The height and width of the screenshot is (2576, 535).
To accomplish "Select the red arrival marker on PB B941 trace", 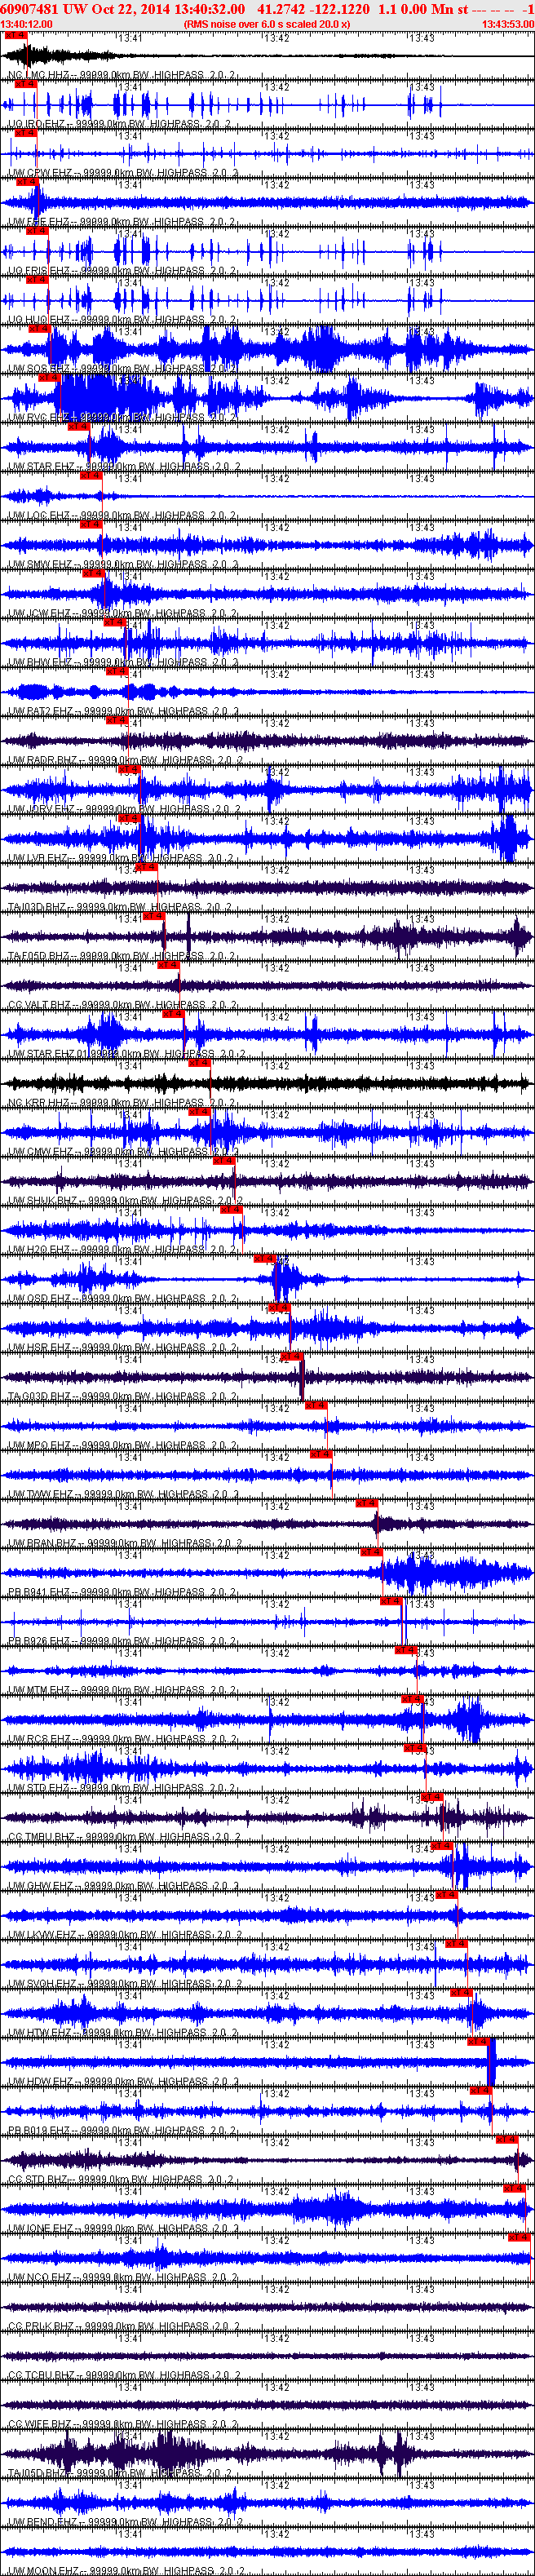I will coord(371,1552).
